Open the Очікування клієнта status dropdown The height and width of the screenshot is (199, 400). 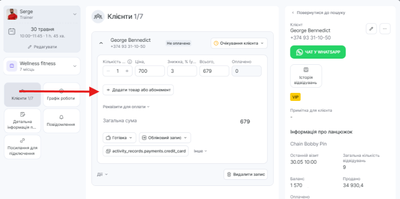(x=239, y=43)
